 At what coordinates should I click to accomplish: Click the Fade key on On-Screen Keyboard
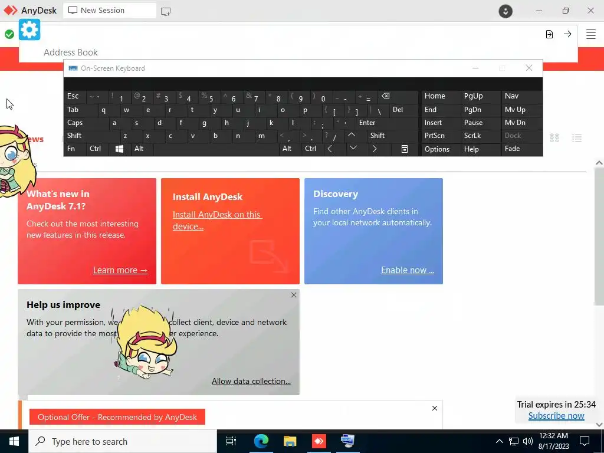[521, 149]
